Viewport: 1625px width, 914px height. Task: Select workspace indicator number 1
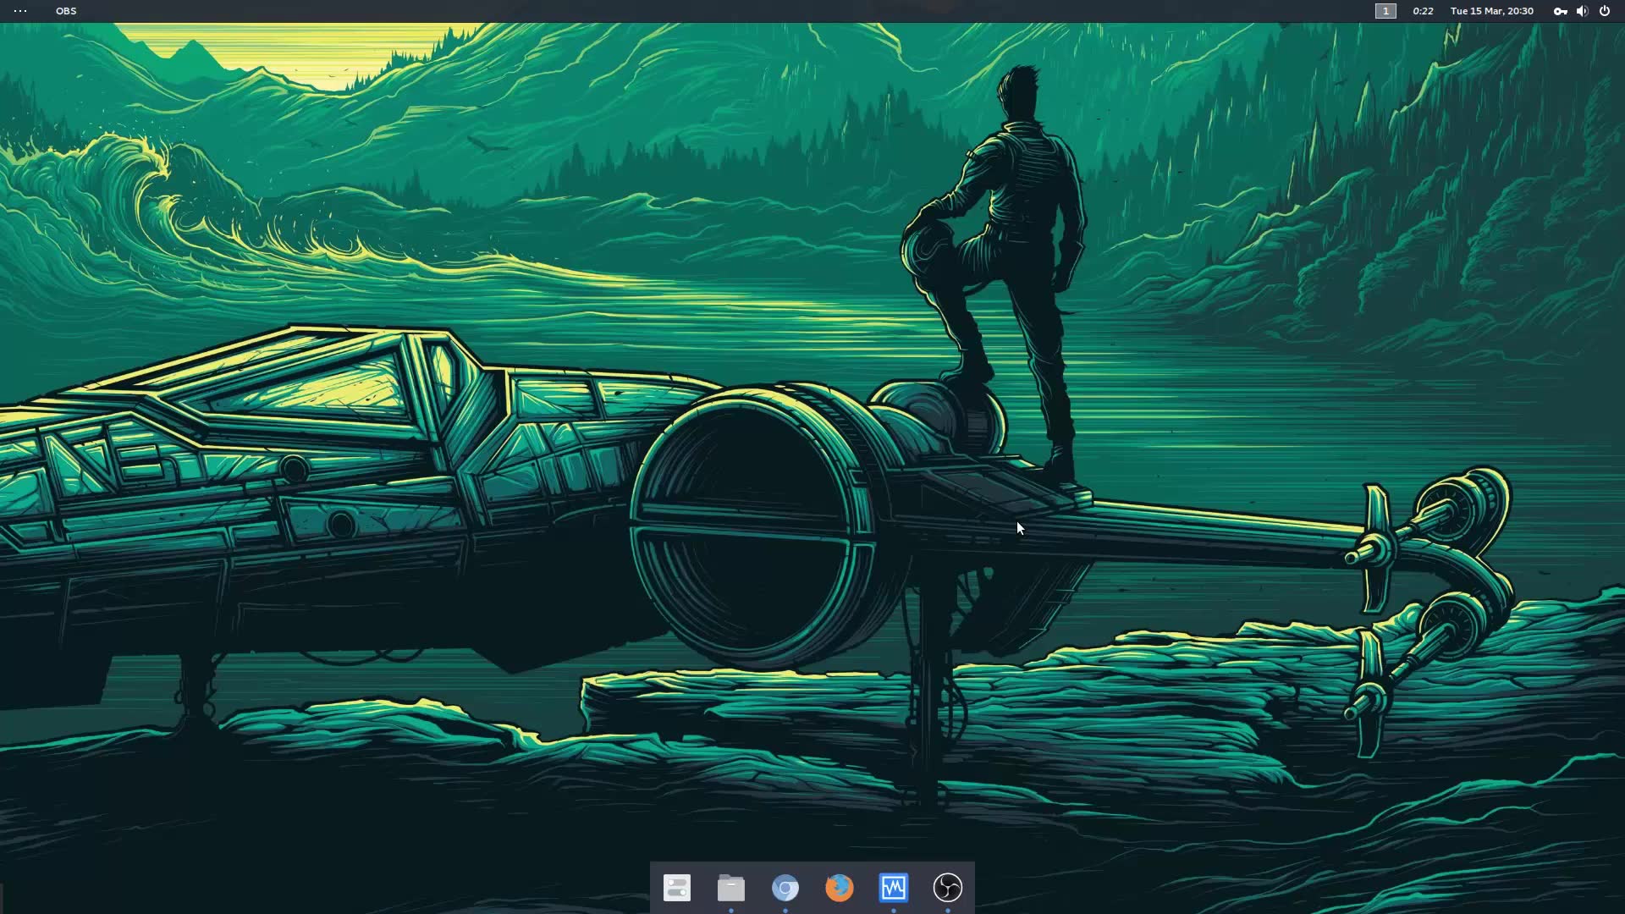click(x=1385, y=11)
